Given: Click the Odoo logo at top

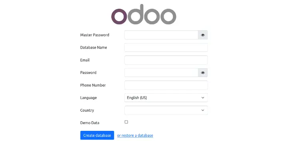Looking at the screenshot, I should tap(144, 14).
